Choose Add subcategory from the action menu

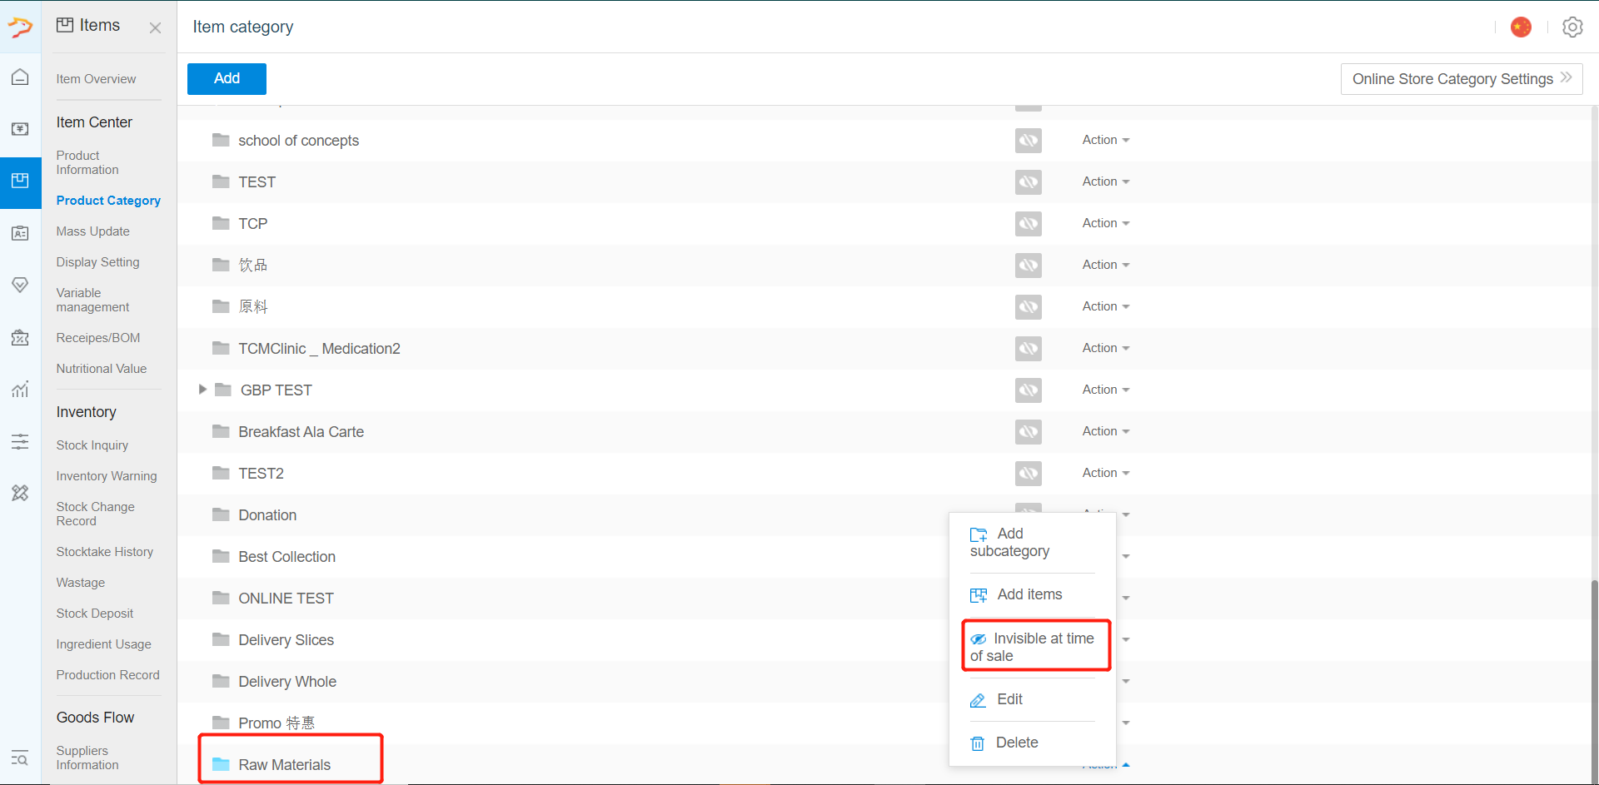(1032, 542)
